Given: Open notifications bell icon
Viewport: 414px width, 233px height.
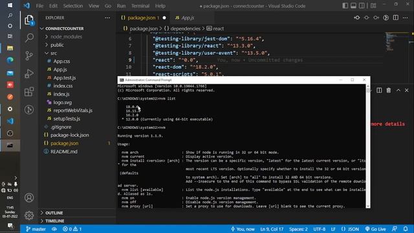Looking at the screenshot, I should (x=406, y=229).
